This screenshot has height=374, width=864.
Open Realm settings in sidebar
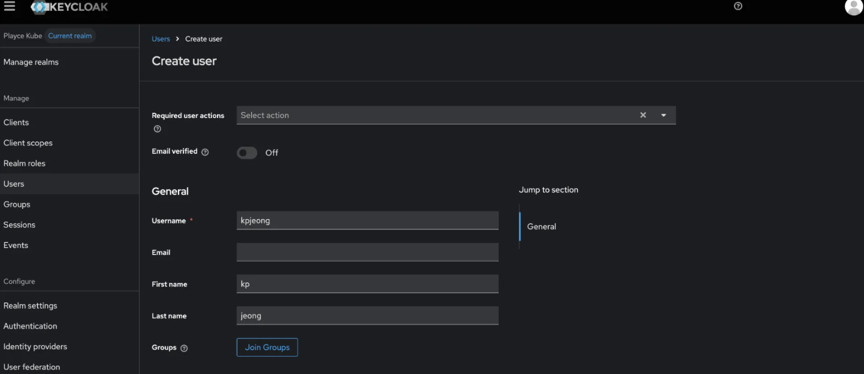point(70,305)
